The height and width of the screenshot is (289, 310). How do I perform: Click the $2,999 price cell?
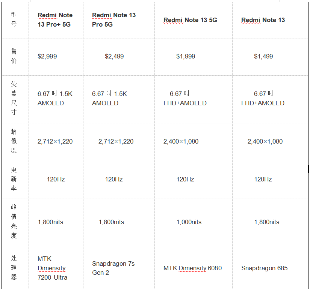coord(47,57)
